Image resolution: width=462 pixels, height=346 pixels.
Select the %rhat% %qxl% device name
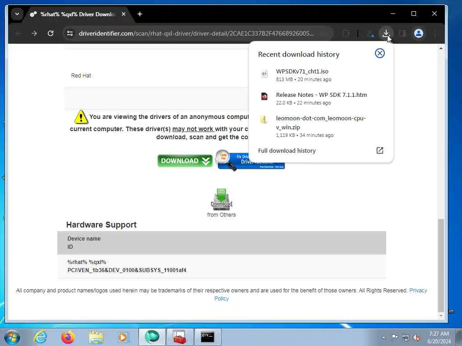click(87, 262)
